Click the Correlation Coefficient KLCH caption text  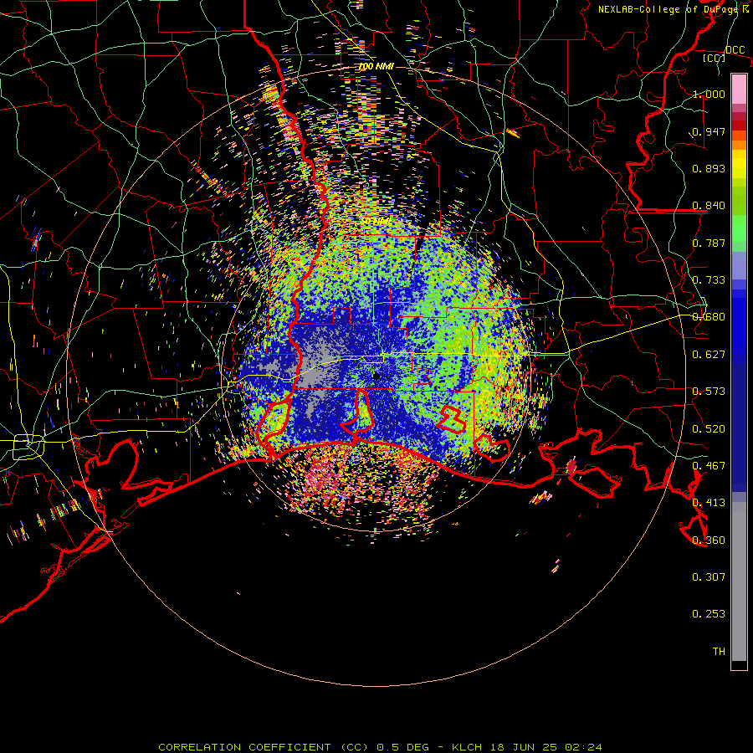(x=380, y=747)
